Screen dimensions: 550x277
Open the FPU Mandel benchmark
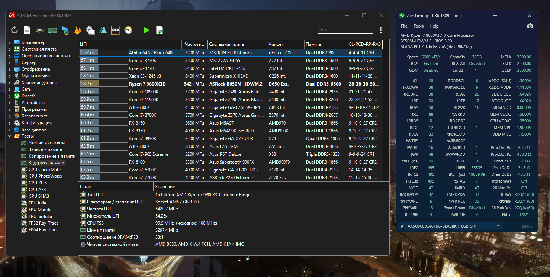41,210
